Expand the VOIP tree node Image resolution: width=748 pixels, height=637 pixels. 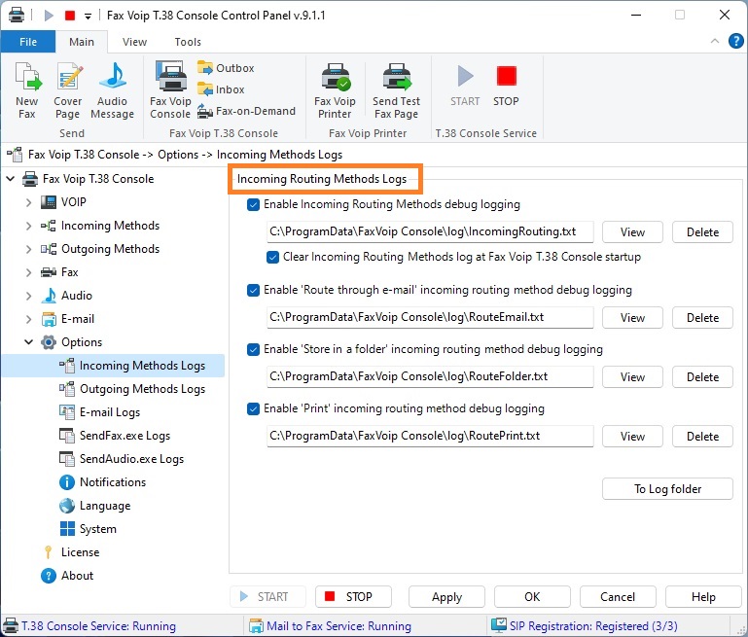click(x=28, y=202)
